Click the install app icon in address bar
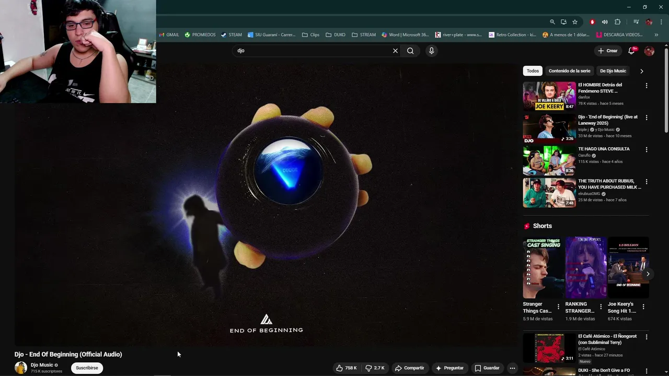Image resolution: width=669 pixels, height=376 pixels. [x=563, y=22]
